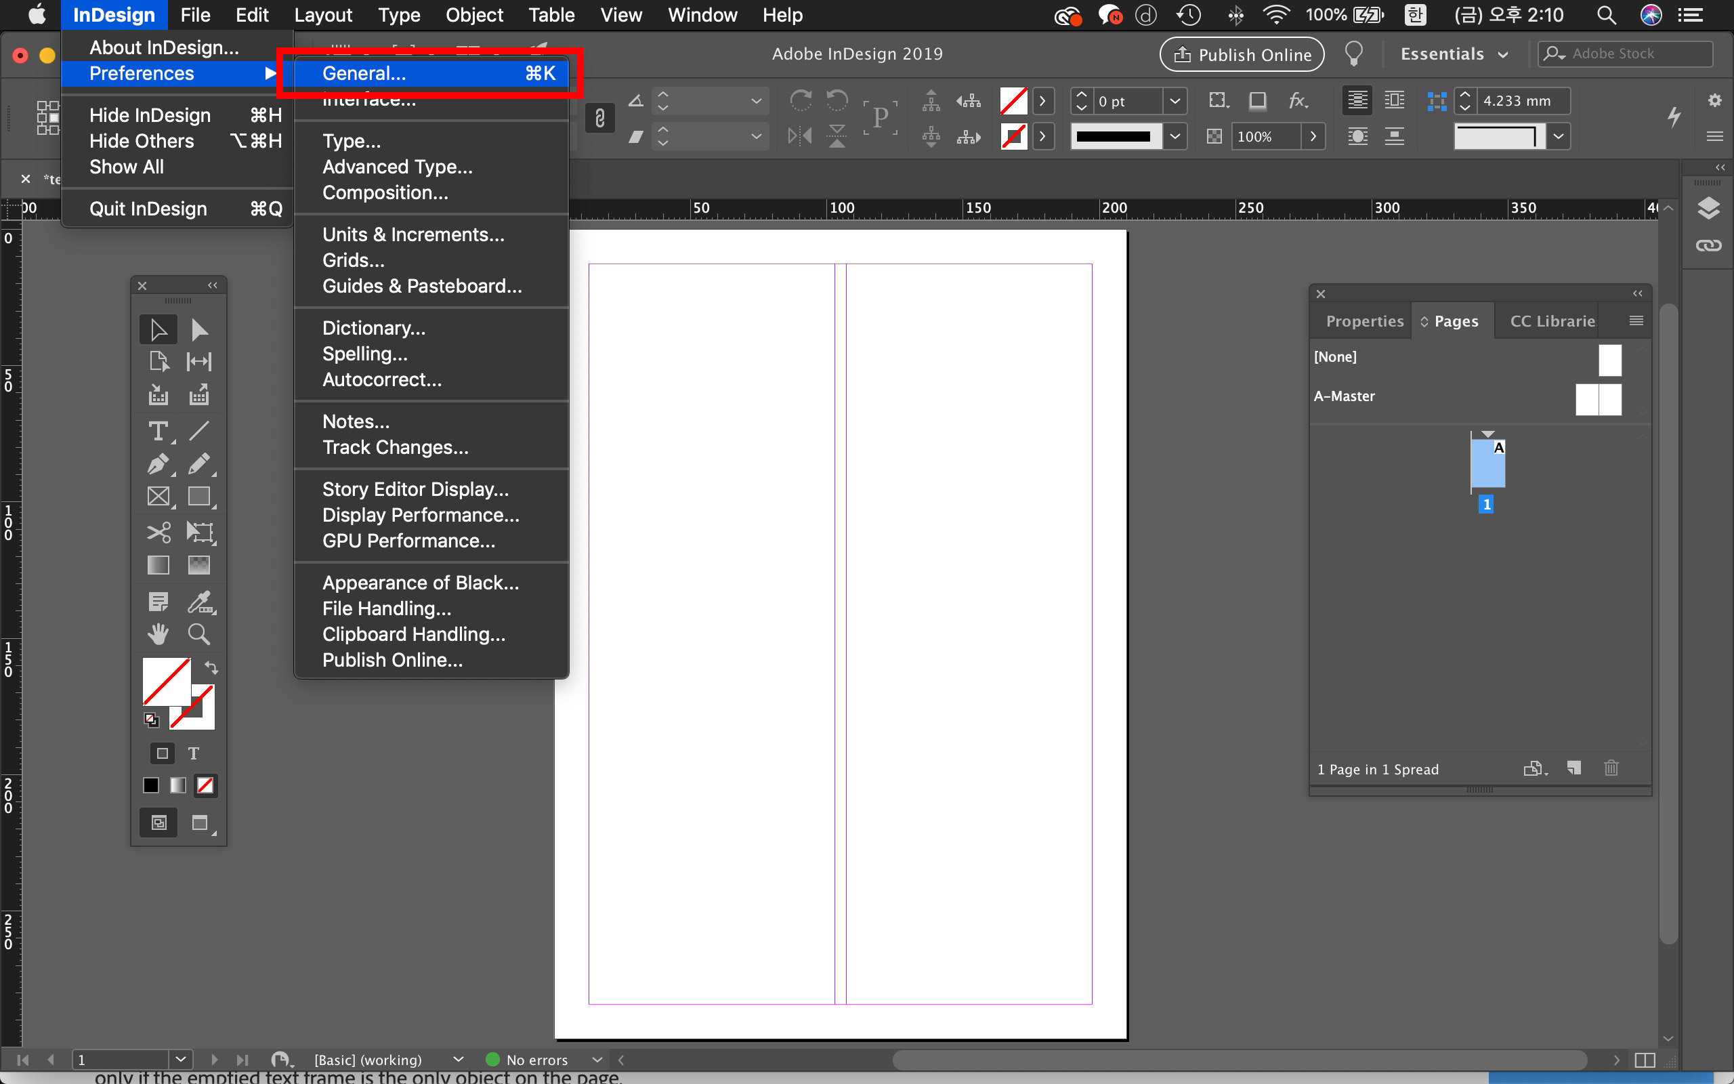Open page number dropdown in status bar

tap(181, 1059)
